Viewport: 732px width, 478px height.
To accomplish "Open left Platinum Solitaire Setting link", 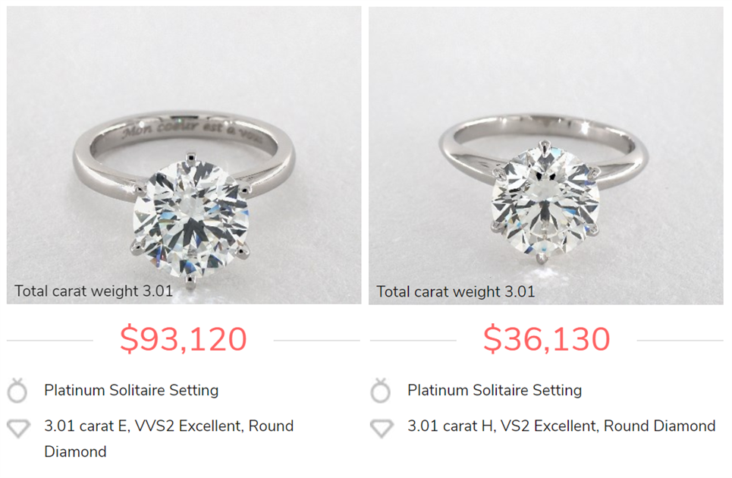I will (131, 390).
